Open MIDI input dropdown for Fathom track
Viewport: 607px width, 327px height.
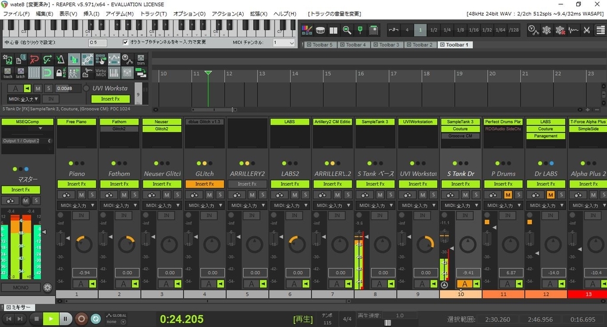point(119,205)
